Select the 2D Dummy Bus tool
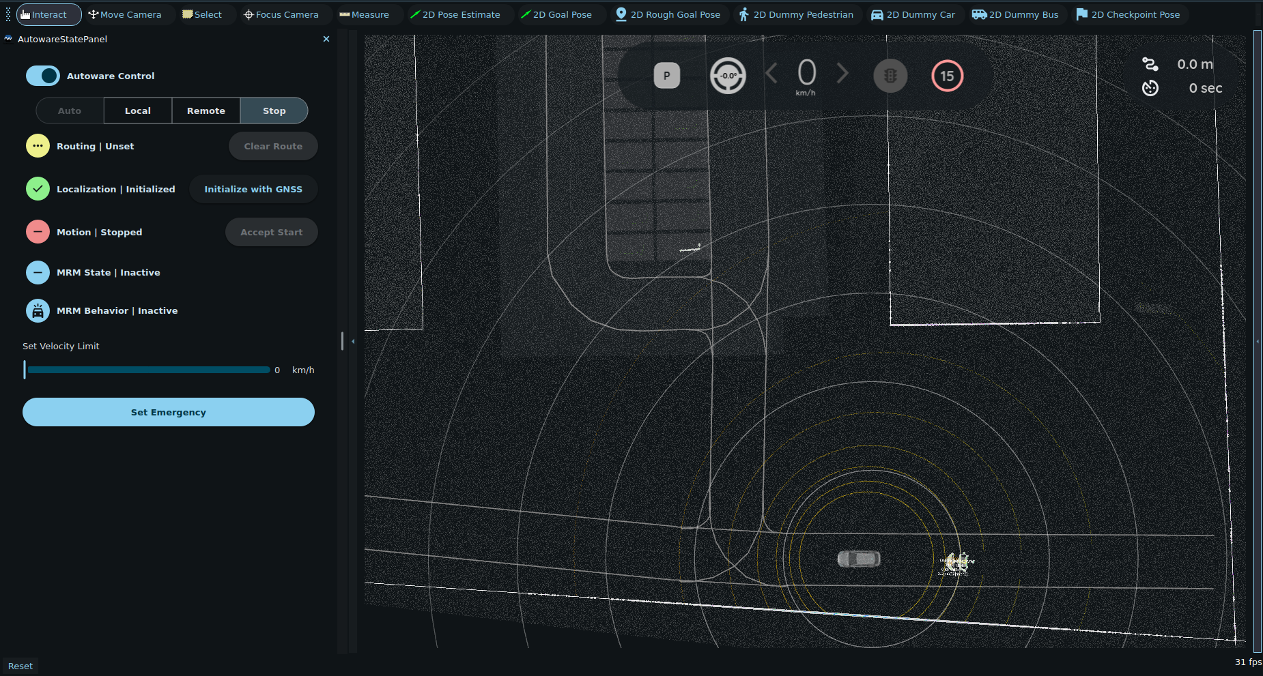Viewport: 1263px width, 676px height. [x=1015, y=14]
